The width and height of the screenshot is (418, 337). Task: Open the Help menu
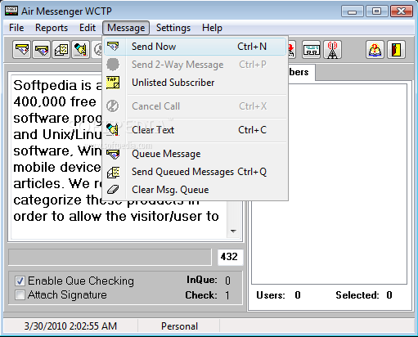click(x=212, y=28)
